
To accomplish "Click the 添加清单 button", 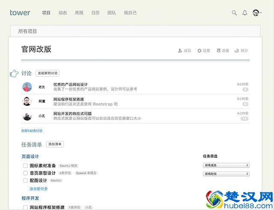I will [x=55, y=144].
